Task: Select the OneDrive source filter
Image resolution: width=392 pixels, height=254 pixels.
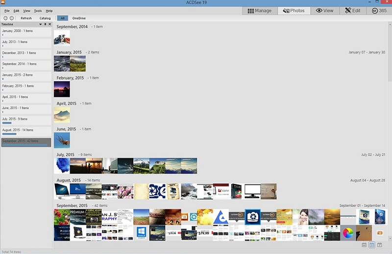Action: 79,18
